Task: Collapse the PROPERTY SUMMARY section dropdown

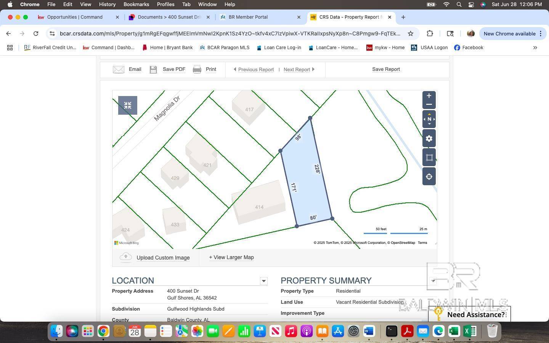Action: click(x=433, y=281)
